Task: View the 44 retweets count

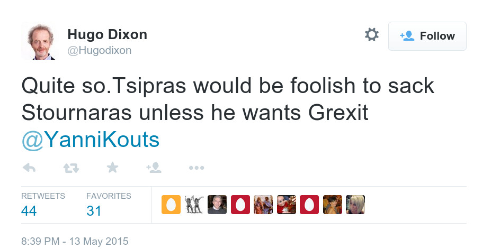Action: (x=29, y=211)
